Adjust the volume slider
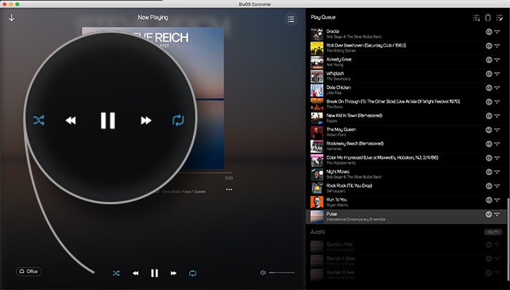Image resolution: width=510 pixels, height=290 pixels. (x=282, y=273)
